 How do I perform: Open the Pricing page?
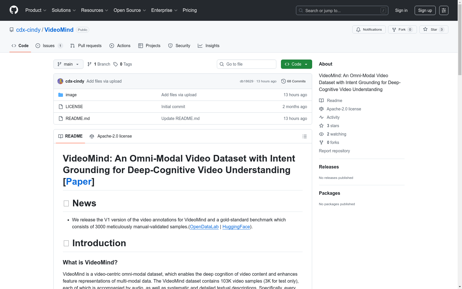point(190,10)
